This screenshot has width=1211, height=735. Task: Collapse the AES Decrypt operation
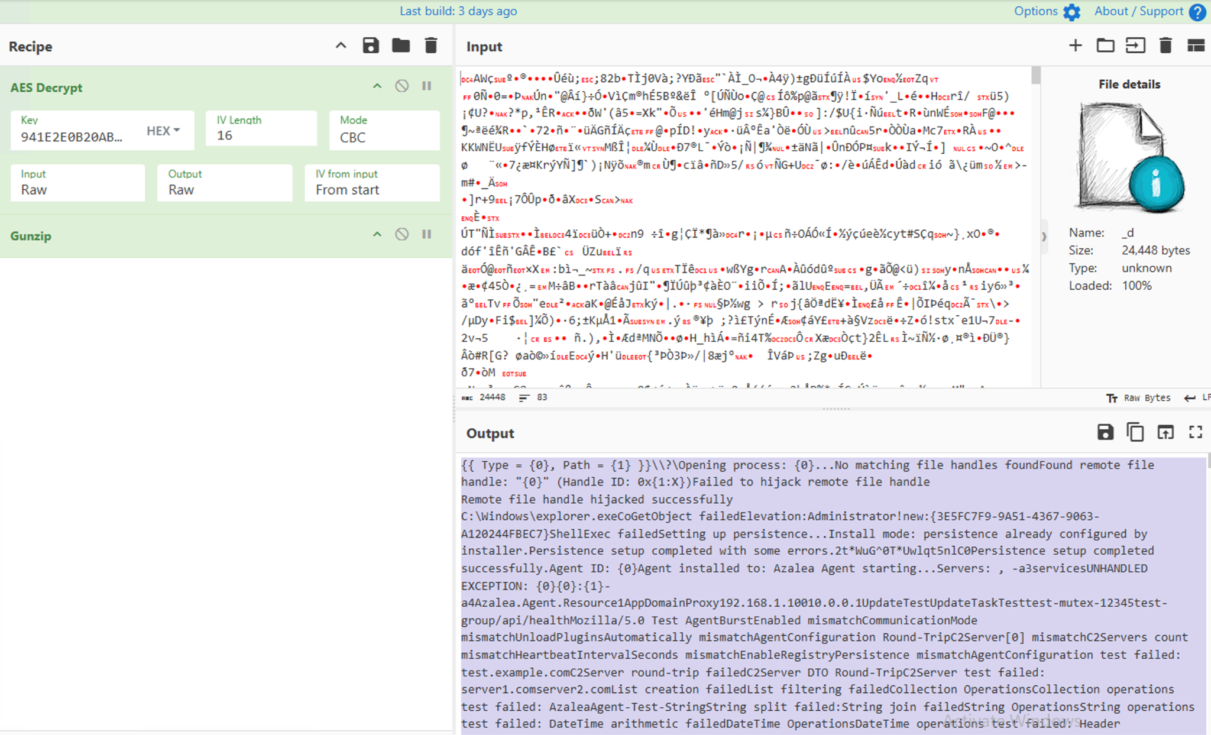pyautogui.click(x=377, y=86)
